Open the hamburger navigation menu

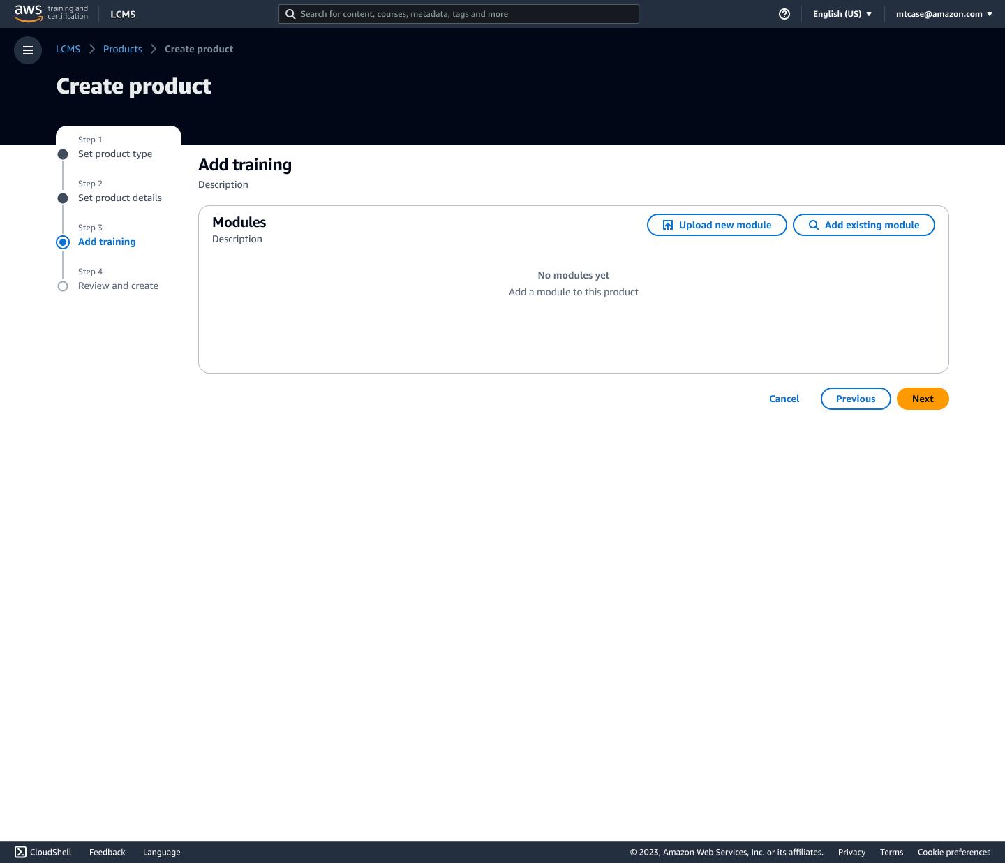pos(28,50)
